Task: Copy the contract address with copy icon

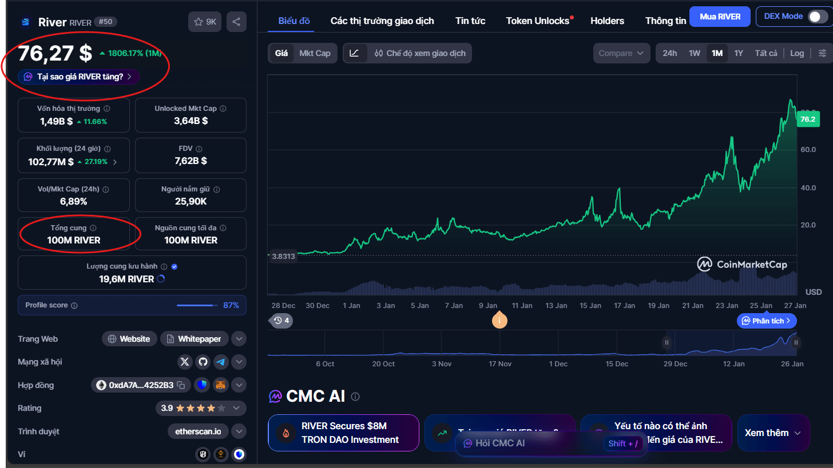Action: pyautogui.click(x=181, y=385)
